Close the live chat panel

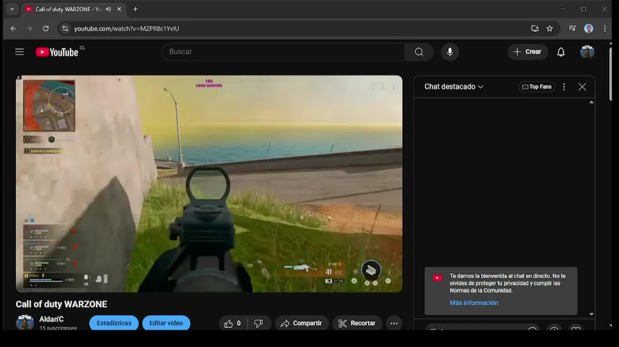582,87
